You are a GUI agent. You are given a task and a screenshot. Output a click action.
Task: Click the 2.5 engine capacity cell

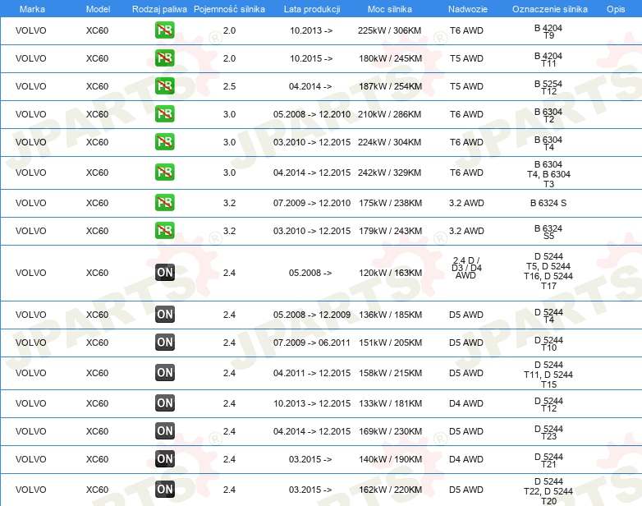click(229, 86)
